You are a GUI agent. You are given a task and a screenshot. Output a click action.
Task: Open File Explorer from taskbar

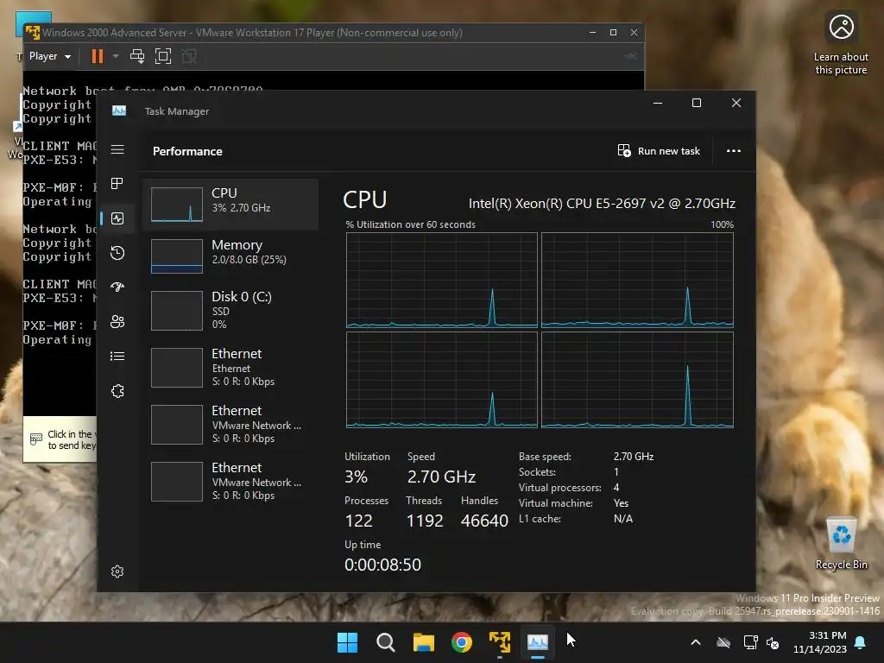pyautogui.click(x=423, y=642)
